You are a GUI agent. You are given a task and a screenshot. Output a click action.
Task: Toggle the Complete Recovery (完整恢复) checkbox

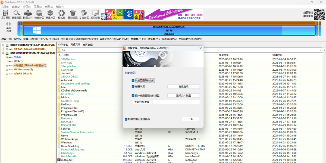133,87
